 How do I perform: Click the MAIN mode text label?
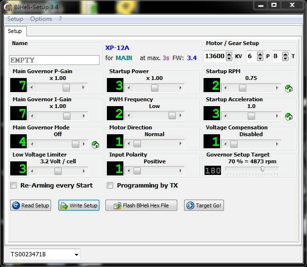pyautogui.click(x=124, y=58)
